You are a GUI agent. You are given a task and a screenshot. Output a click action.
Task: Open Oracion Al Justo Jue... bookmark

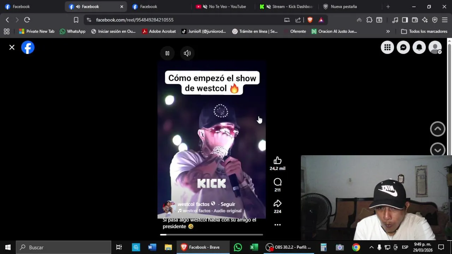pyautogui.click(x=334, y=31)
